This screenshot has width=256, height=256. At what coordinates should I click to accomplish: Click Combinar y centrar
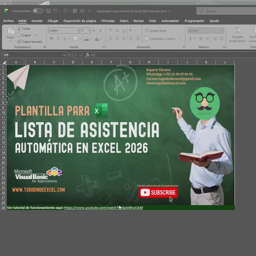pyautogui.click(x=160, y=39)
